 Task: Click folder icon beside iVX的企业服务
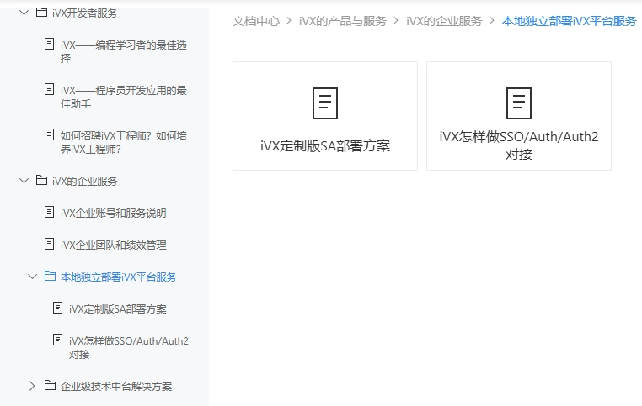click(41, 180)
